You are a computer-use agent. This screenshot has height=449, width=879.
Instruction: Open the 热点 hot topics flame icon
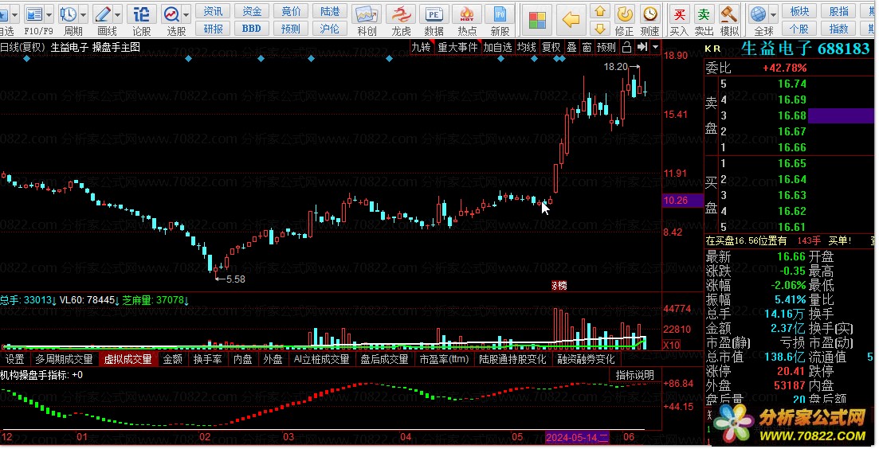[467, 14]
